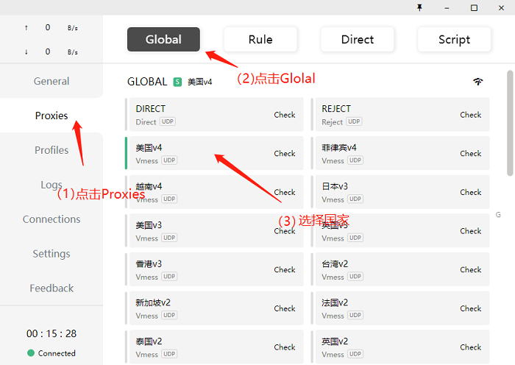Jump to the G index letter marker
The width and height of the screenshot is (515, 365).
499,215
